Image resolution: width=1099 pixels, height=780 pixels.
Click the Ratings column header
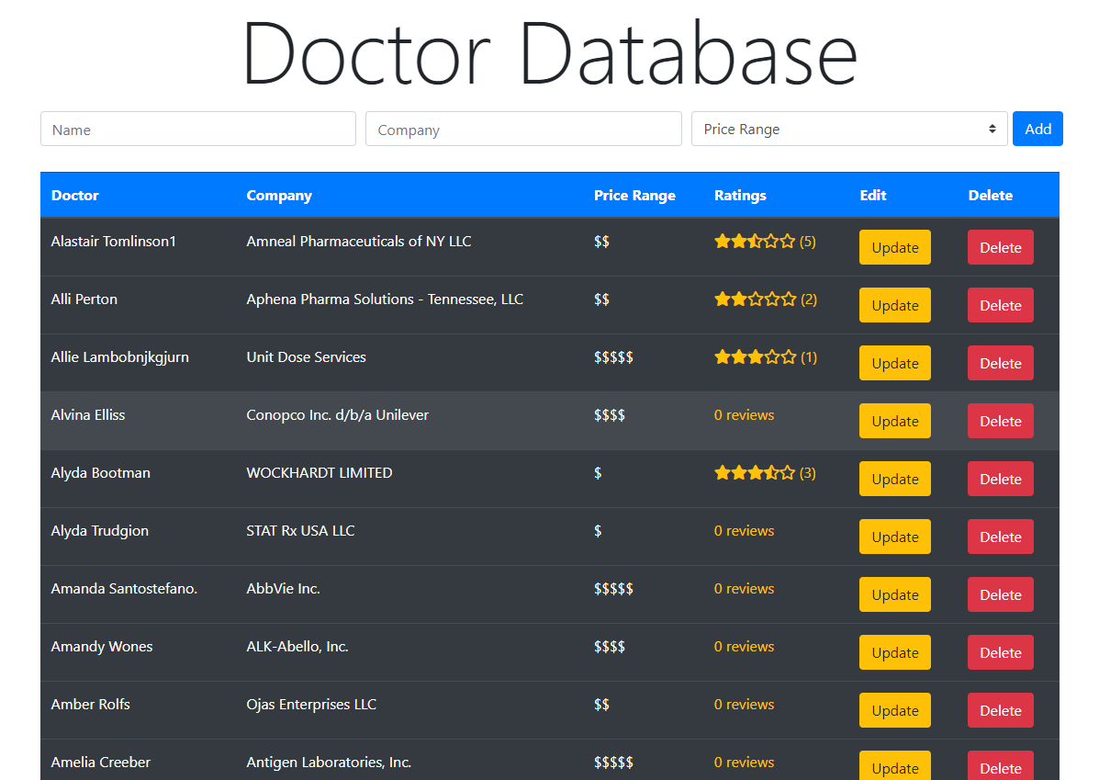pyautogui.click(x=740, y=196)
